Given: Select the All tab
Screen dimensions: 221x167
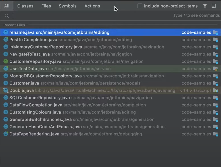Looking at the screenshot, I should [x=7, y=6].
